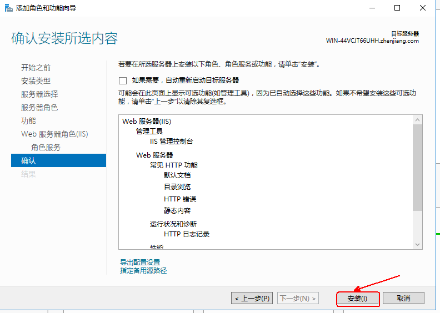Click the Web 服务器 entry in the list
Viewport: 440px width, 313px height.
(154, 155)
